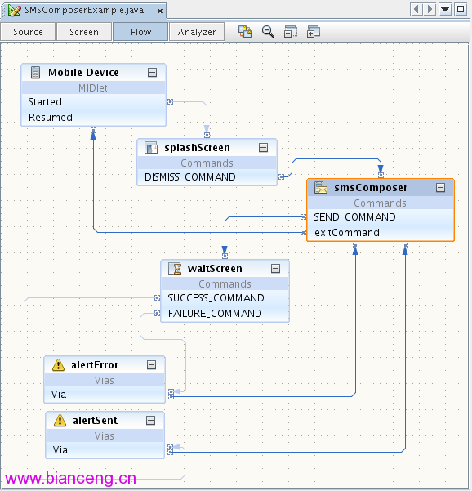Open the document list dropdown arrow

tap(445, 9)
